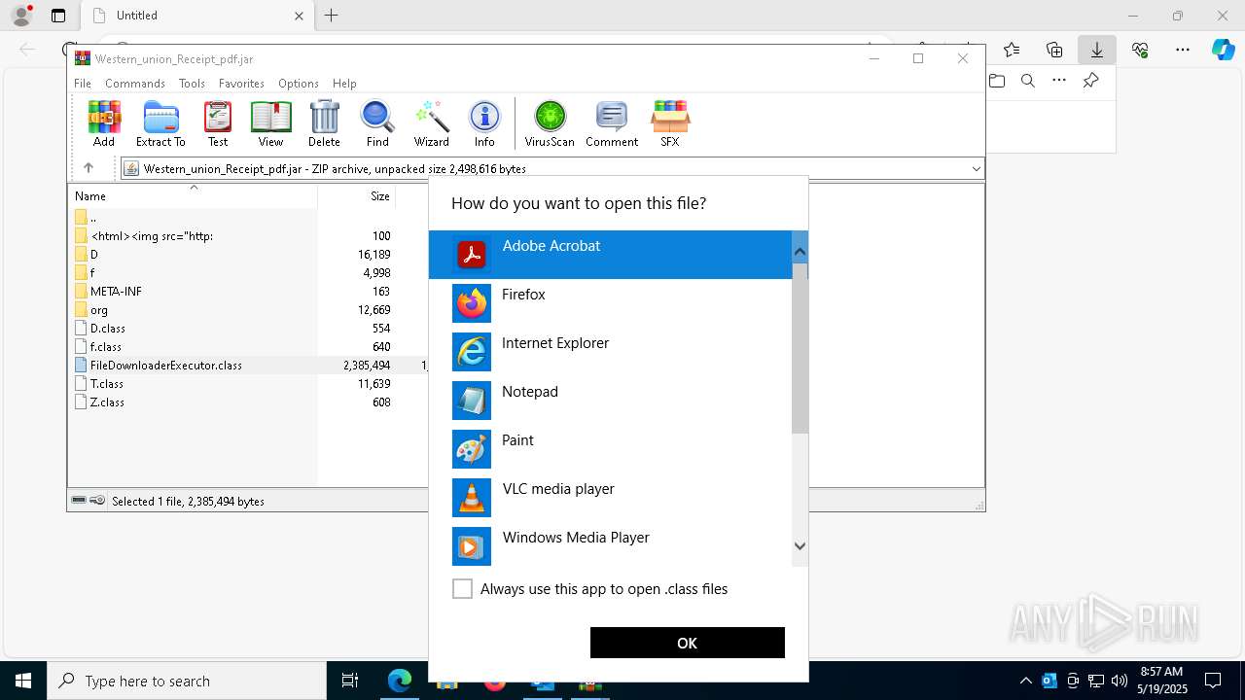The height and width of the screenshot is (700, 1245).
Task: Open Edge tab actions menu icon
Action: tap(58, 16)
